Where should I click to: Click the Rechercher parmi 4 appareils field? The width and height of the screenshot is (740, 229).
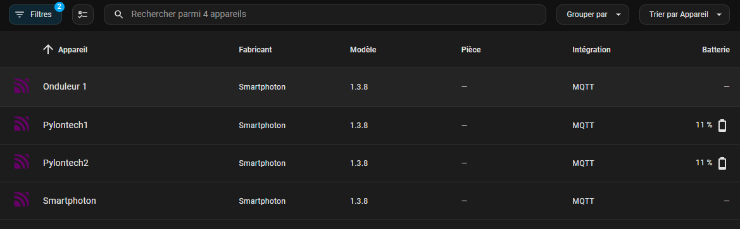pyautogui.click(x=325, y=15)
